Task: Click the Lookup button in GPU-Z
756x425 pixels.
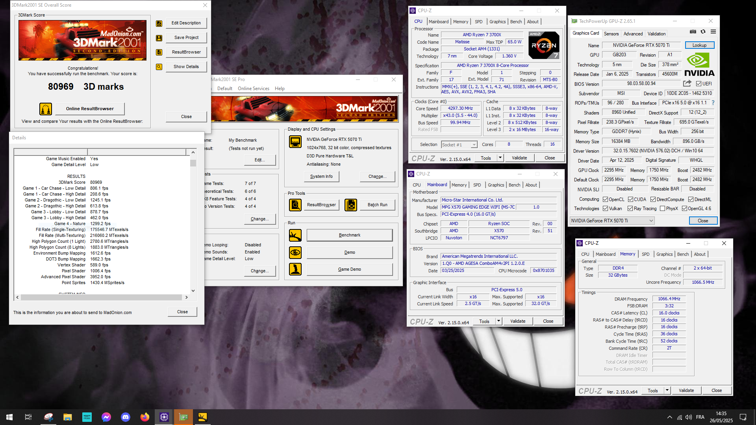Action: coord(700,45)
